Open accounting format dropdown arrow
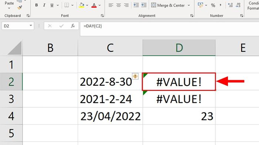Viewport: 259px width, 145px height. tap(206, 5)
